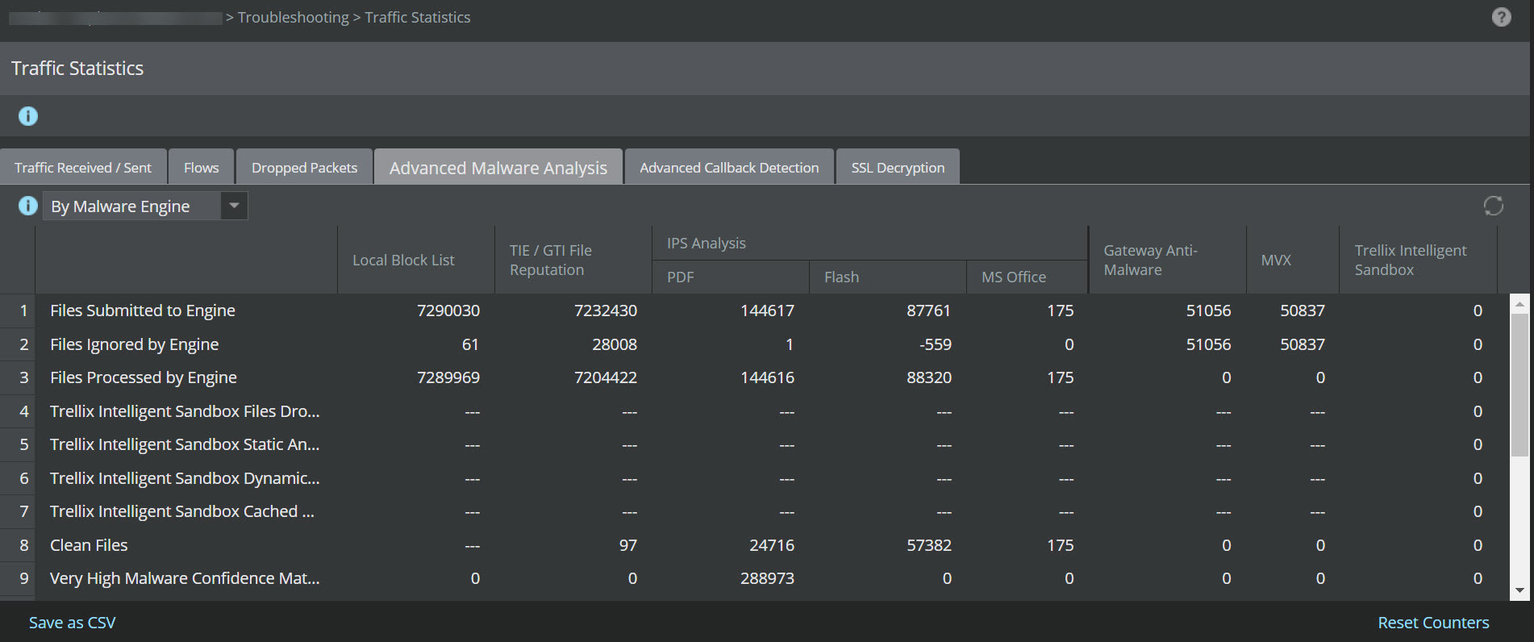Open the Flows tab
The image size is (1534, 642).
(202, 167)
